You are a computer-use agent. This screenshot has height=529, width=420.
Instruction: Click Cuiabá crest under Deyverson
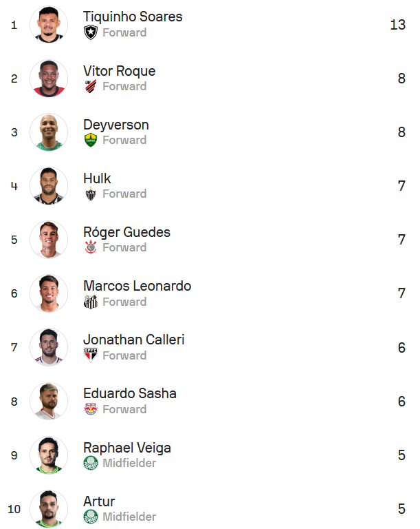(x=91, y=140)
